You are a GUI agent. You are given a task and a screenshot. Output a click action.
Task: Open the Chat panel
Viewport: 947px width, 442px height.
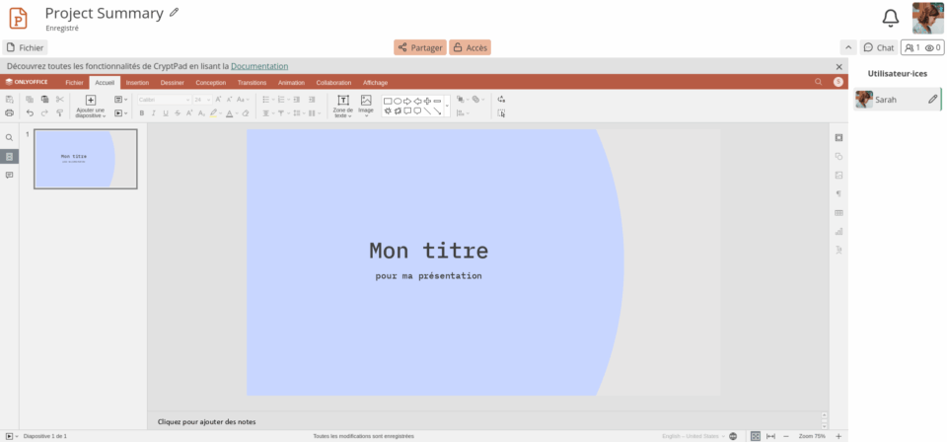pos(879,47)
